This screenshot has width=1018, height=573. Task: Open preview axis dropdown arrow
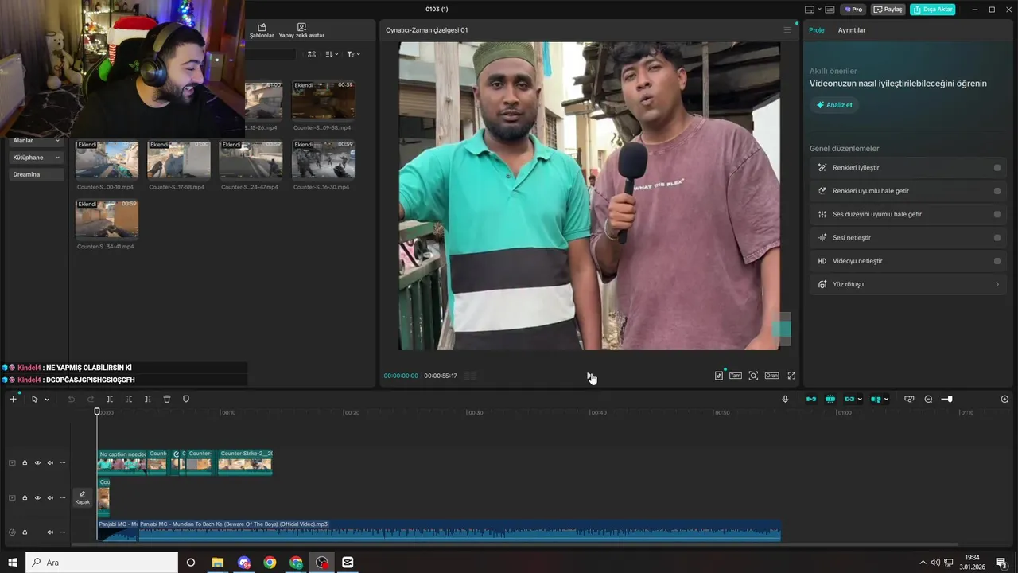click(x=886, y=400)
